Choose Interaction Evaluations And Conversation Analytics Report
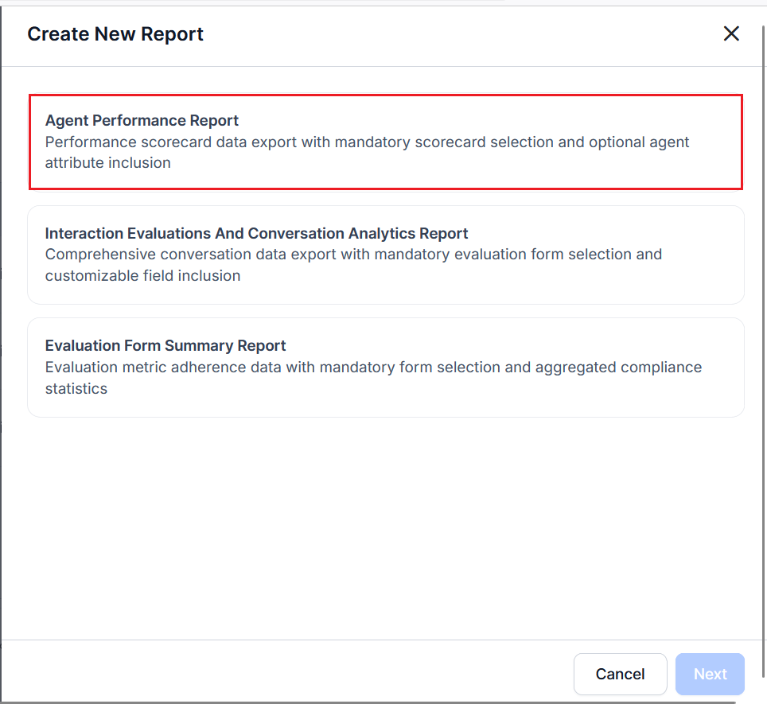 click(385, 255)
